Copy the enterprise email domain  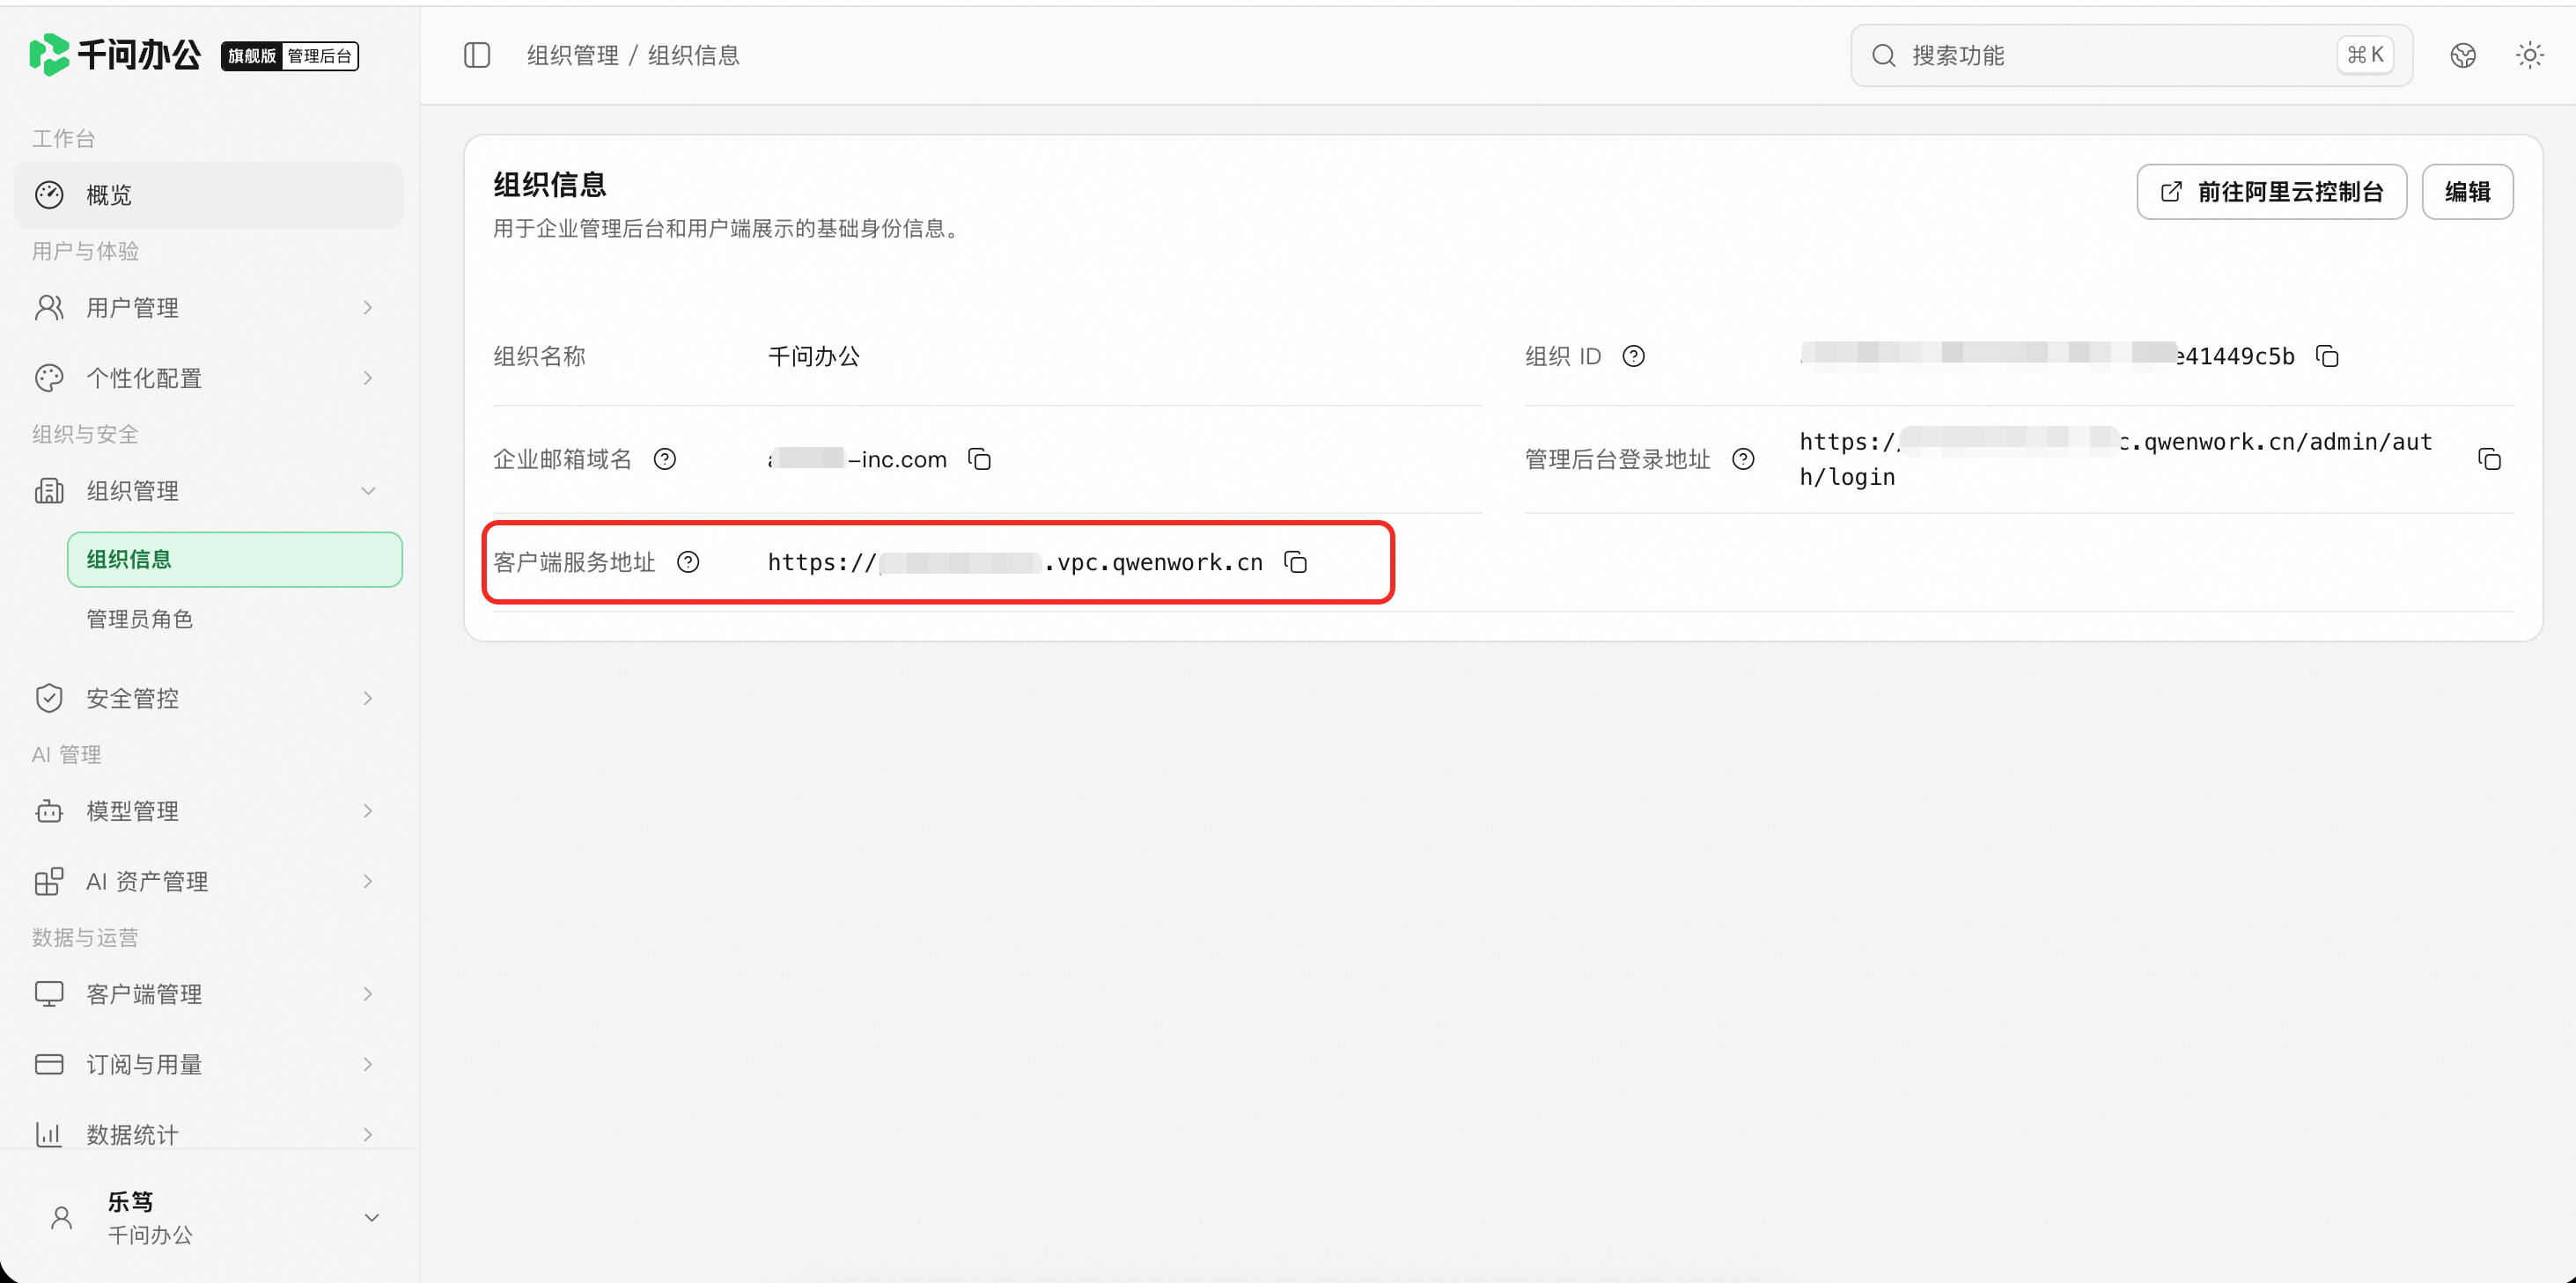pyautogui.click(x=979, y=458)
